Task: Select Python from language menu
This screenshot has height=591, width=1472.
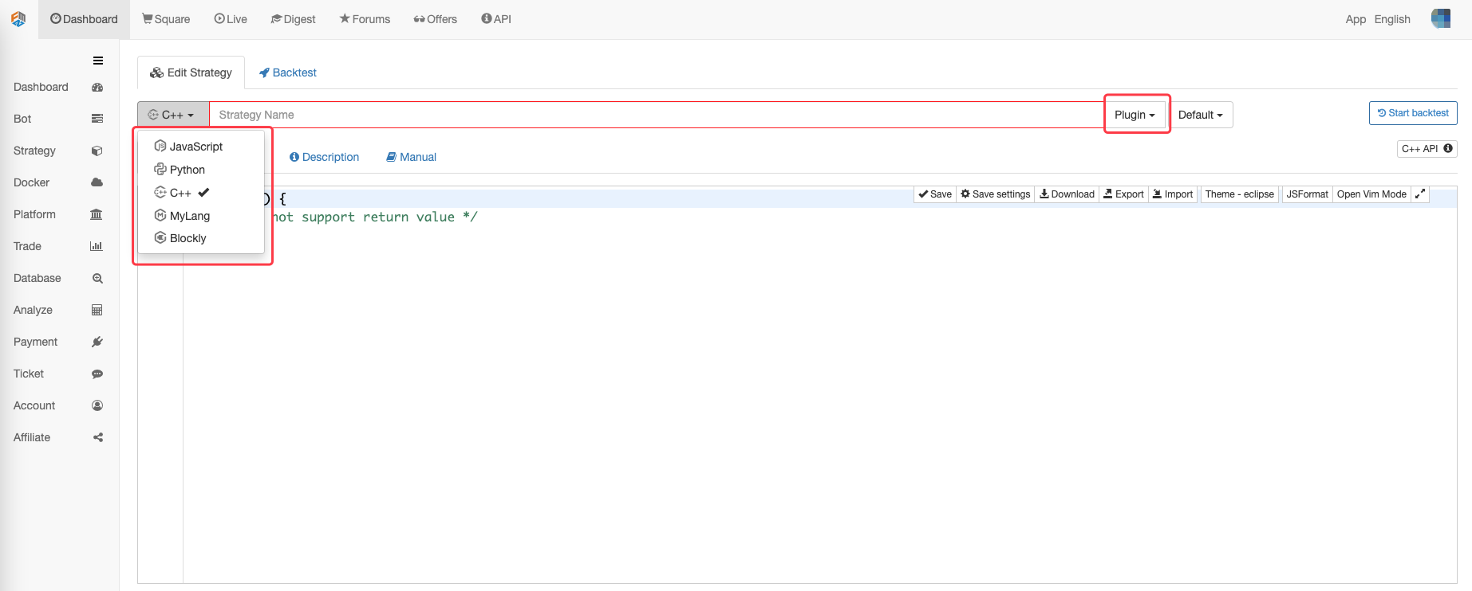Action: click(x=201, y=170)
